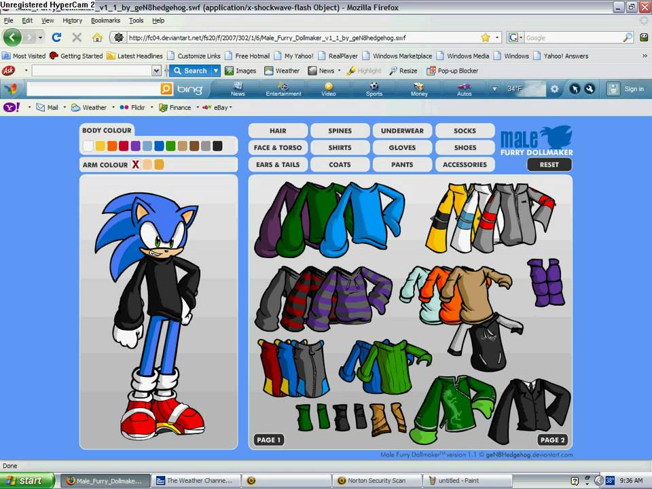The width and height of the screenshot is (652, 489).
Task: Open the Ask Search button dropdown arrow
Action: coord(216,71)
